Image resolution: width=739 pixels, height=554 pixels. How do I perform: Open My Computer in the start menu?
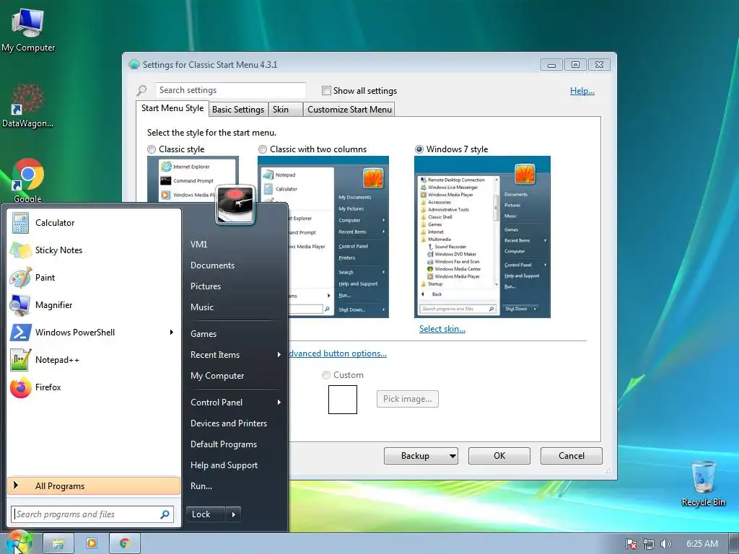click(236, 375)
